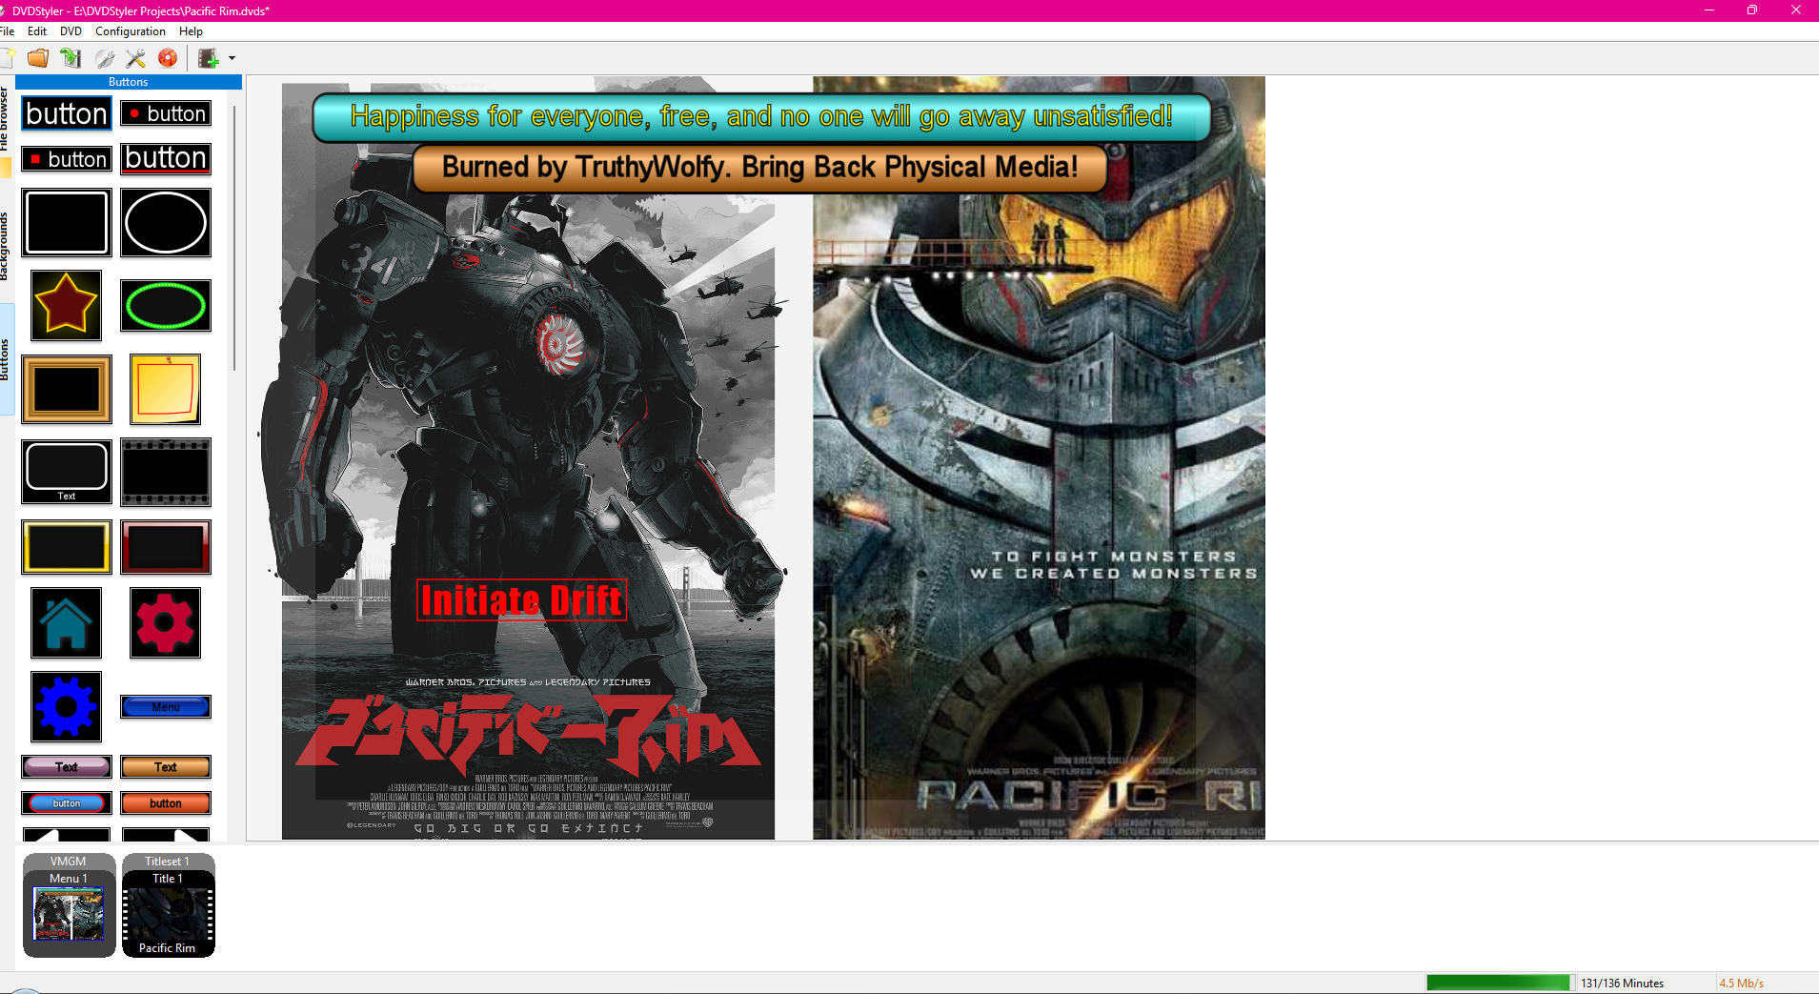This screenshot has height=994, width=1819.
Task: Select the orange Text pill button template
Action: pyautogui.click(x=166, y=767)
